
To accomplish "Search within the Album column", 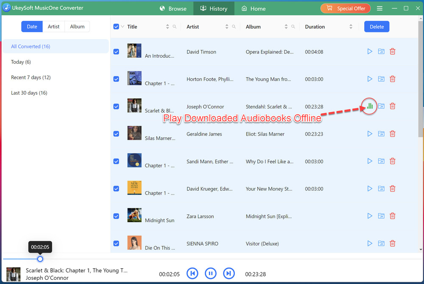I will 293,26.
